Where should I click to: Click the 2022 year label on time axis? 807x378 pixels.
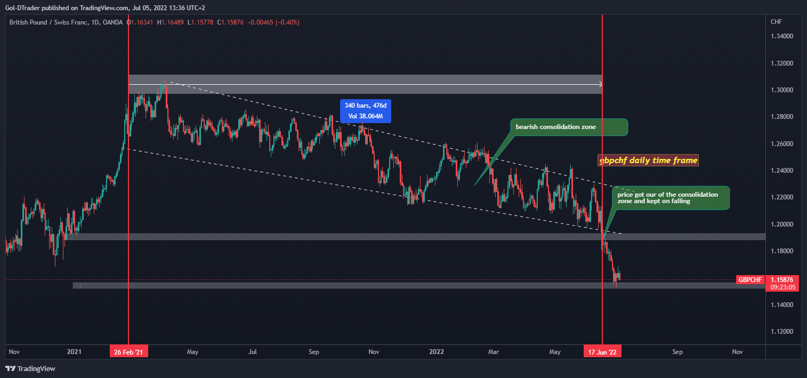coord(437,352)
